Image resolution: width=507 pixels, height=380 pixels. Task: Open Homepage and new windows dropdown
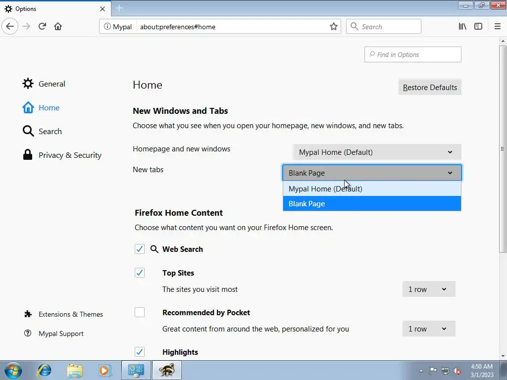coord(377,152)
